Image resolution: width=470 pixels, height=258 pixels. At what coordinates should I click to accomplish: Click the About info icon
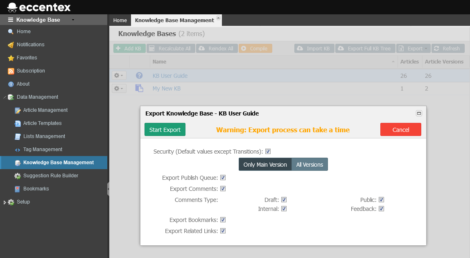tap(11, 84)
